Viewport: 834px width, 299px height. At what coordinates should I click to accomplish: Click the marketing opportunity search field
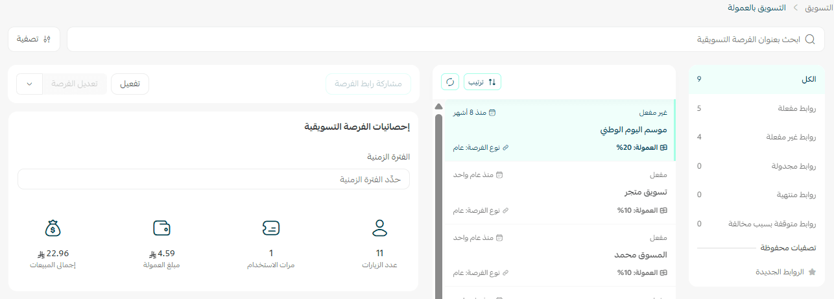click(x=435, y=40)
